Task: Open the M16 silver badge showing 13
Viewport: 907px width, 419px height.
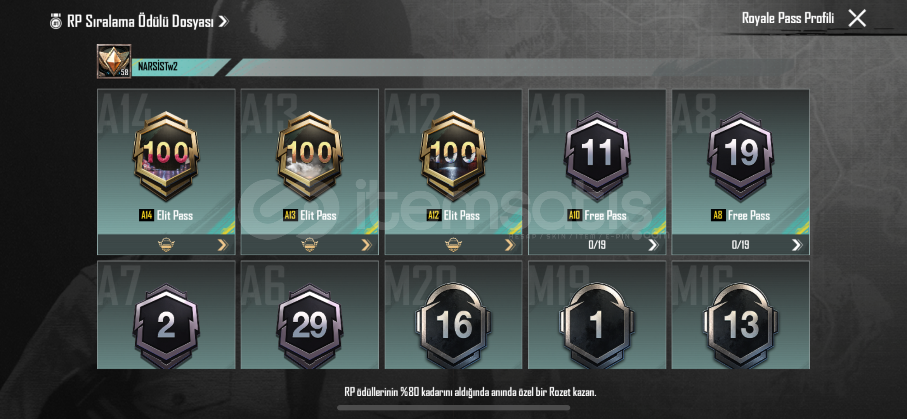Action: (741, 325)
